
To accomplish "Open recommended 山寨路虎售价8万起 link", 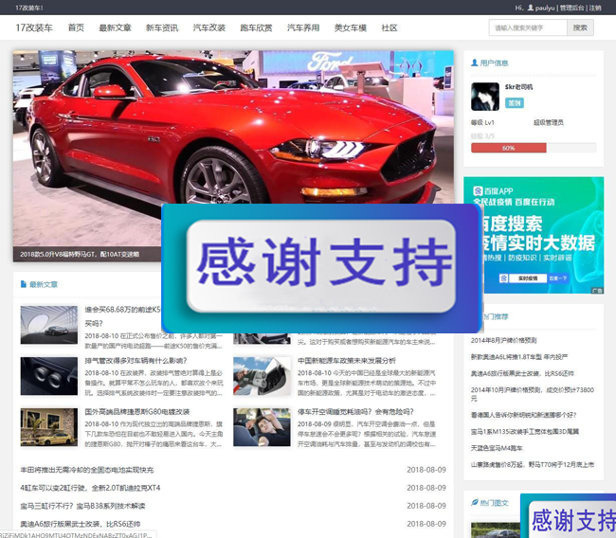I will tap(533, 464).
